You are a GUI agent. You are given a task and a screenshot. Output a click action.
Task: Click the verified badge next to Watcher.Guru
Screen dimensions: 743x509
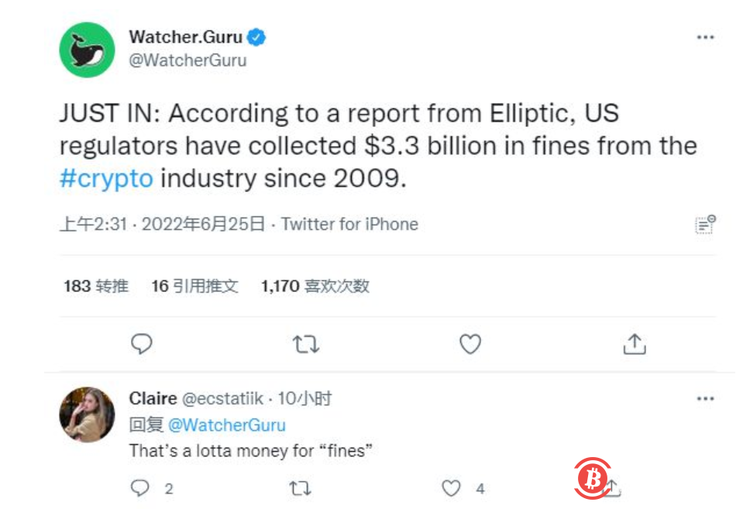click(257, 37)
